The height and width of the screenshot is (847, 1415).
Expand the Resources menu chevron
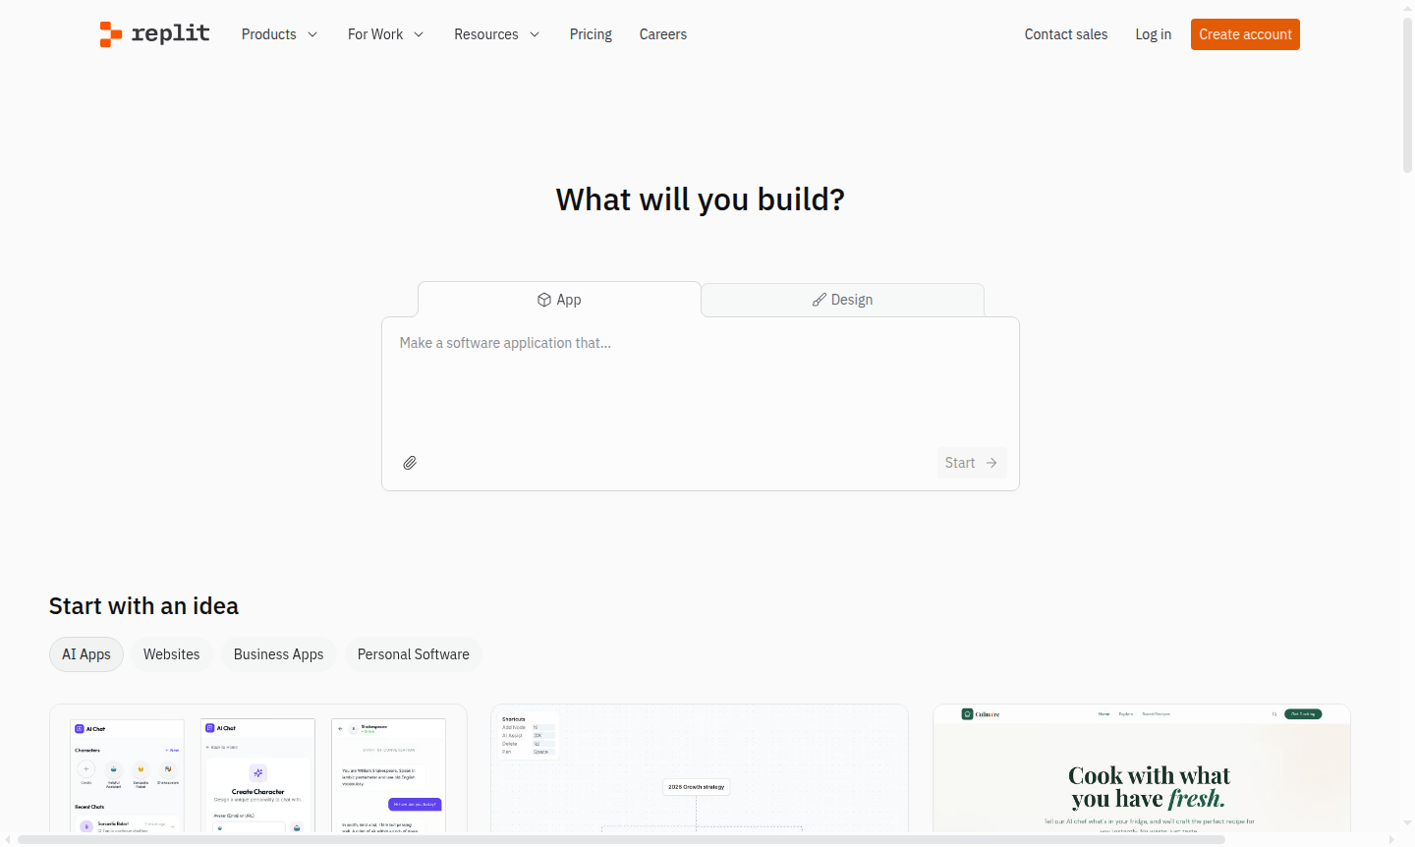click(535, 34)
